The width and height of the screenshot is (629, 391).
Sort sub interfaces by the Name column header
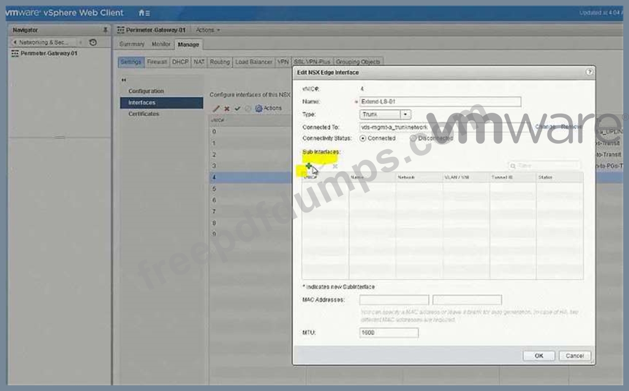point(372,178)
